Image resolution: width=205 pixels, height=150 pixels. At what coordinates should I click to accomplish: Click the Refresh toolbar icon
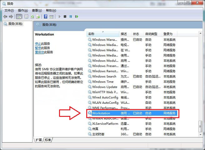click(x=32, y=17)
